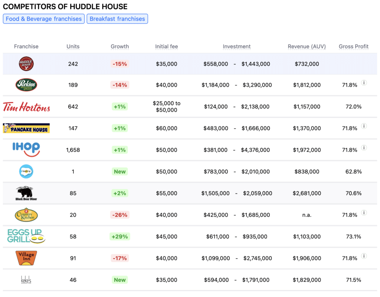
Task: Click the Gross Profit column header
Action: pos(353,46)
